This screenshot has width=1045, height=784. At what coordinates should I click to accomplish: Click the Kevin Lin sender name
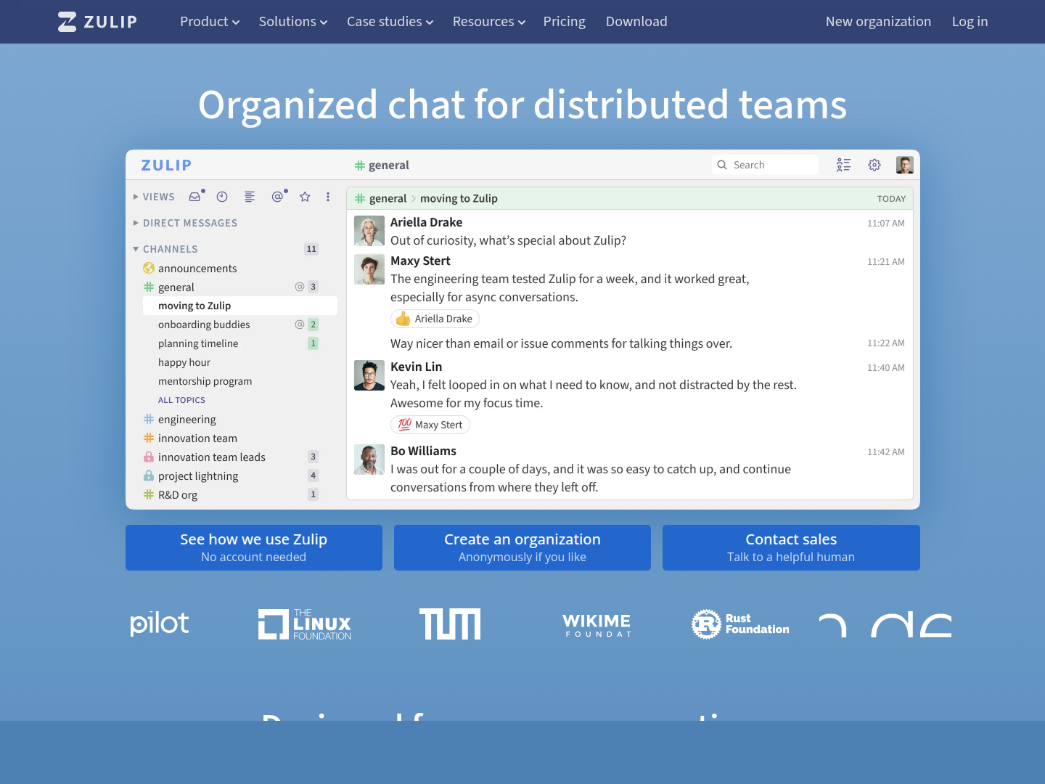click(x=416, y=367)
